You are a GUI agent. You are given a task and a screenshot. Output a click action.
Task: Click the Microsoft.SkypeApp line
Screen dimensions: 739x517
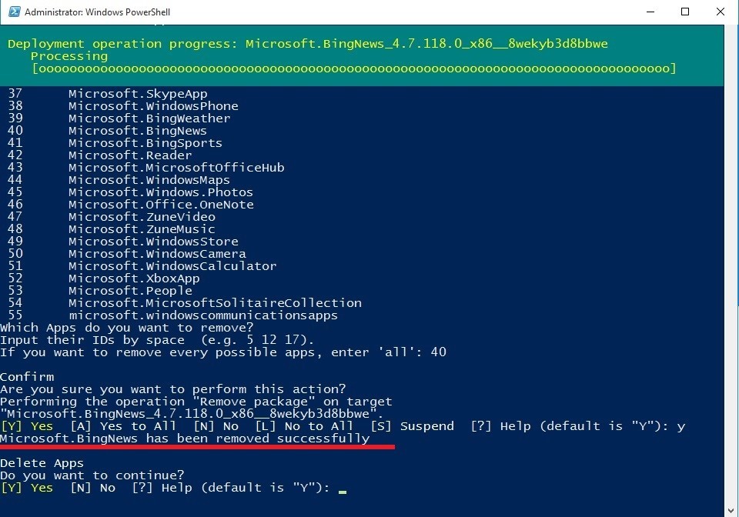click(139, 93)
